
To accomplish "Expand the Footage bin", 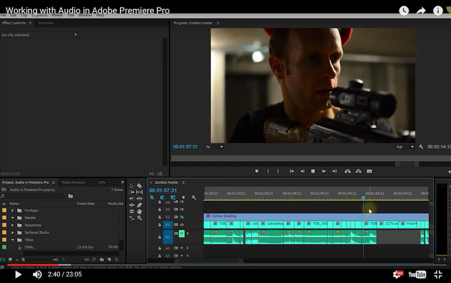I will (12, 210).
